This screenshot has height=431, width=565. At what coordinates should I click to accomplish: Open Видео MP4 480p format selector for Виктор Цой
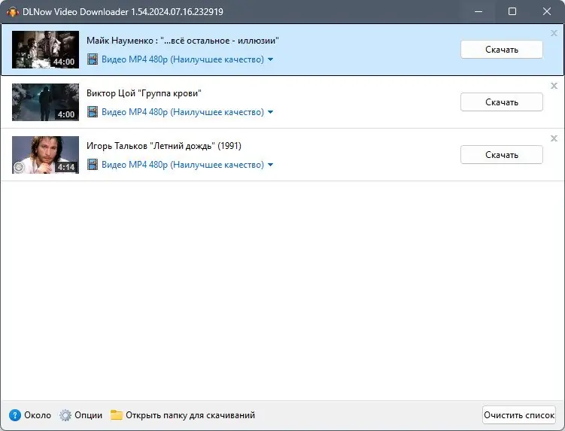[183, 112]
